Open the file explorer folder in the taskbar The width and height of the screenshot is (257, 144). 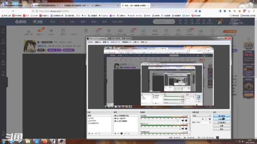coord(28,141)
